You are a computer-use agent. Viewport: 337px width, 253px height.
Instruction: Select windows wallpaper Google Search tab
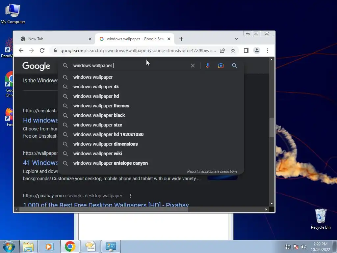pyautogui.click(x=134, y=39)
